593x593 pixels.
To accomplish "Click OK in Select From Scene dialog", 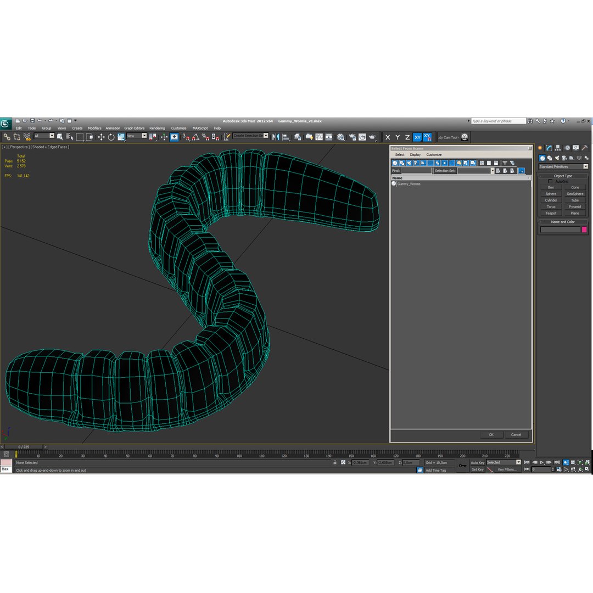I will (x=491, y=435).
